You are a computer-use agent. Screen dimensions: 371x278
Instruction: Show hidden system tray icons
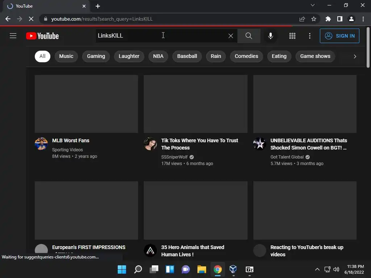pyautogui.click(x=317, y=269)
